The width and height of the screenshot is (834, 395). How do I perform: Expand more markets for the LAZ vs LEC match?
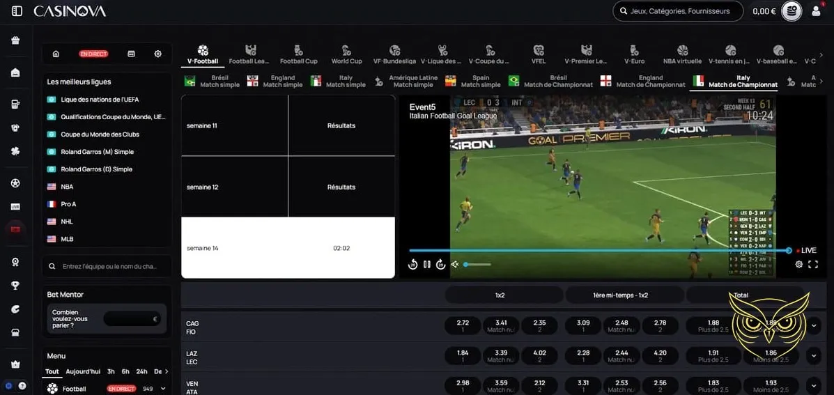[x=813, y=355]
